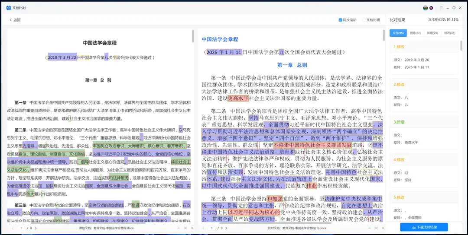
Task: Switch to the 修改(38) tab
Action: point(449,33)
